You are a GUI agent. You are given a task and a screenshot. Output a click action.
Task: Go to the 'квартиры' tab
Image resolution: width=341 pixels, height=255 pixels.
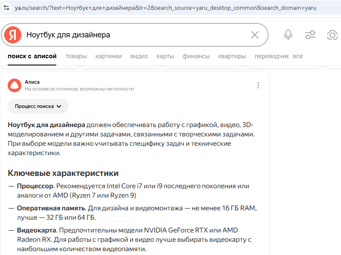tap(232, 56)
